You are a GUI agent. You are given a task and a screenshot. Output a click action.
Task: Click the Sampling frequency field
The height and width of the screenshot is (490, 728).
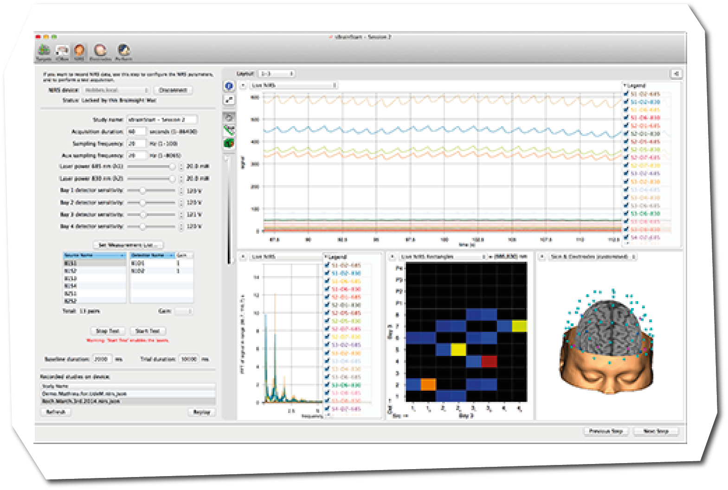(x=136, y=143)
